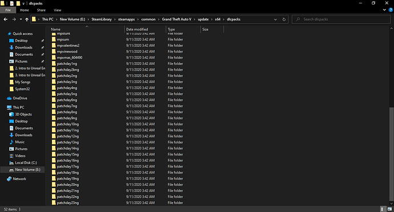The width and height of the screenshot is (394, 212).
Task: Go forward with the forward arrow
Action: (14, 19)
